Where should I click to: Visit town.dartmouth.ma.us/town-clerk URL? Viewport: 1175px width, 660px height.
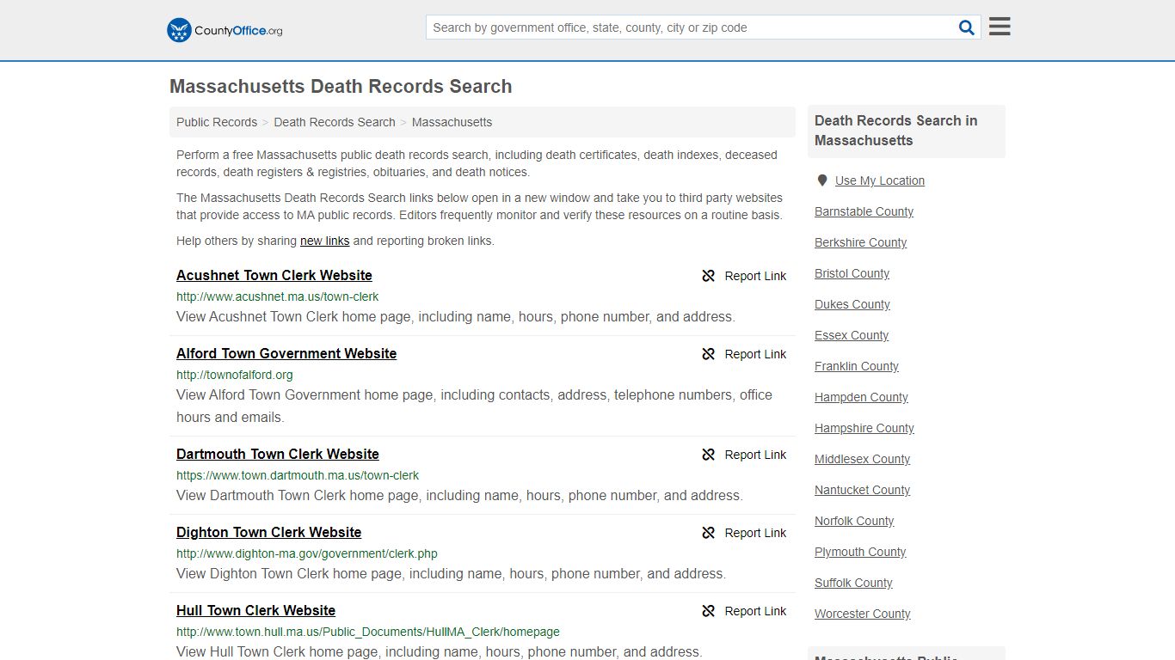click(298, 475)
